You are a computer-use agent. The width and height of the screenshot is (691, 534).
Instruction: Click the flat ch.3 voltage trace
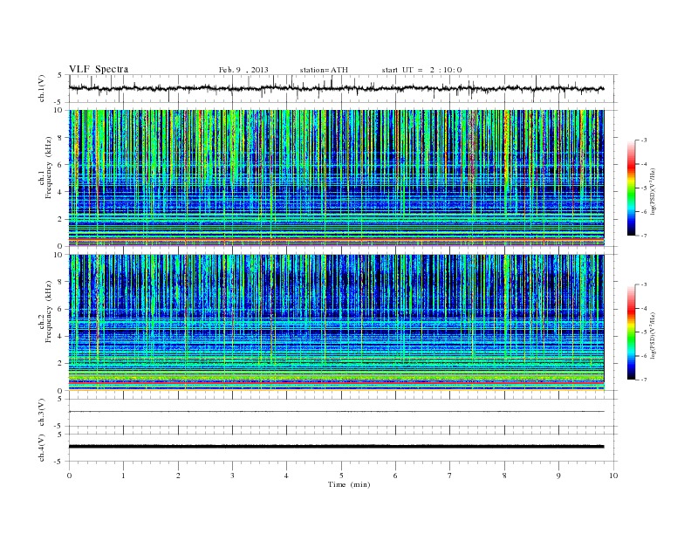point(336,412)
